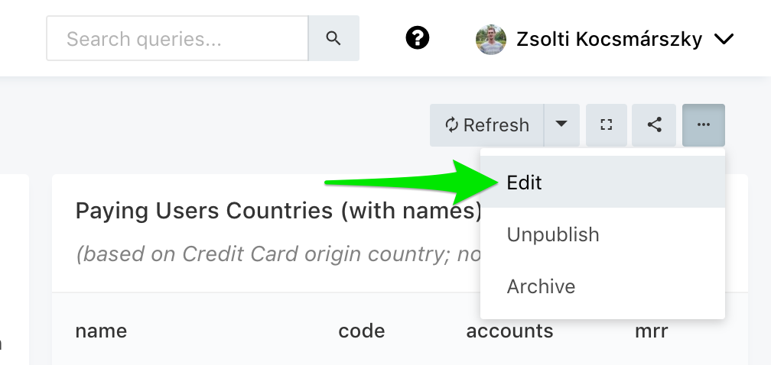Select Archive in the dropdown menu

click(x=541, y=286)
